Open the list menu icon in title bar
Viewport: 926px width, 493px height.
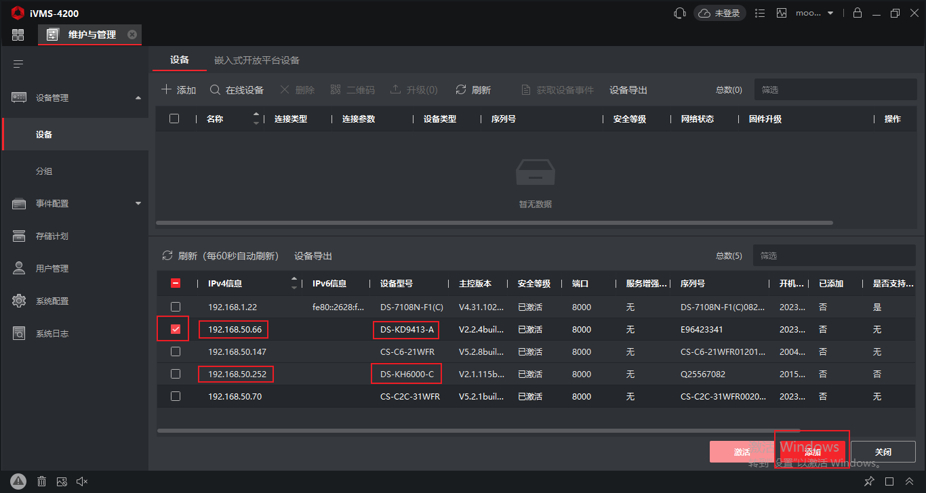(x=760, y=13)
